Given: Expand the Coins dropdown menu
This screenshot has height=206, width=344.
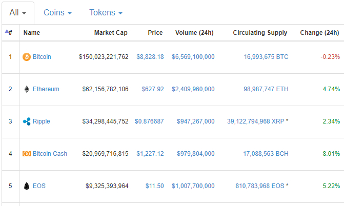Looking at the screenshot, I should coord(57,12).
